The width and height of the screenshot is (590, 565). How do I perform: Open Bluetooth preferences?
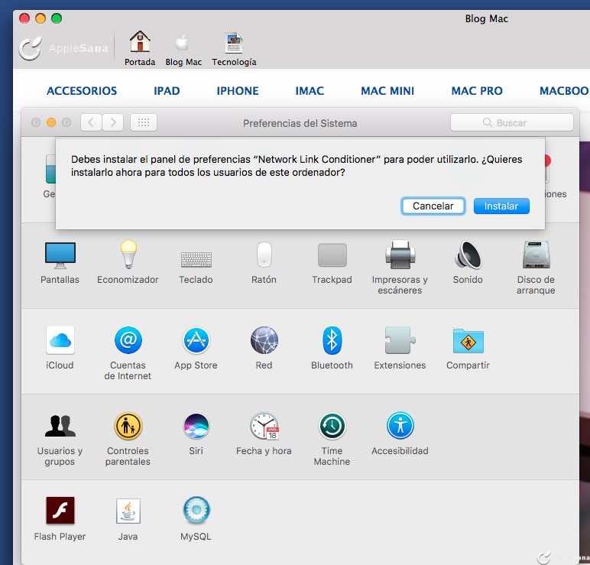pos(332,348)
